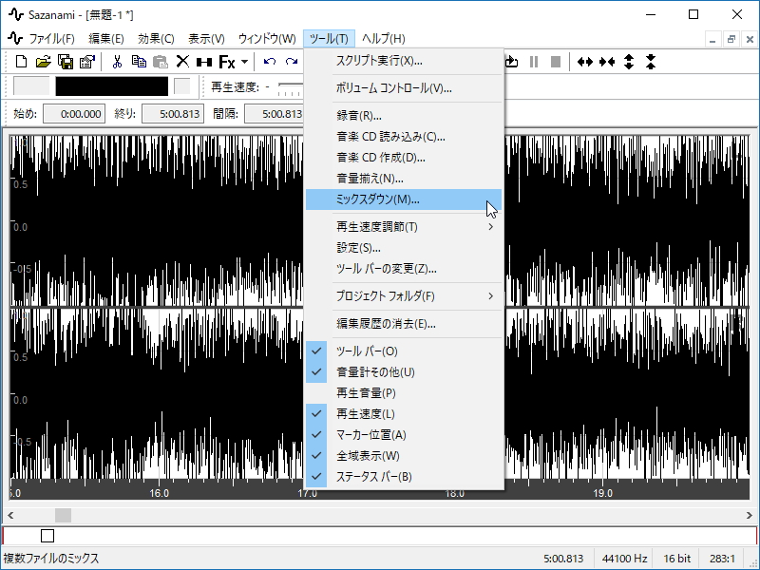Open the 表示(V) menu

(206, 38)
